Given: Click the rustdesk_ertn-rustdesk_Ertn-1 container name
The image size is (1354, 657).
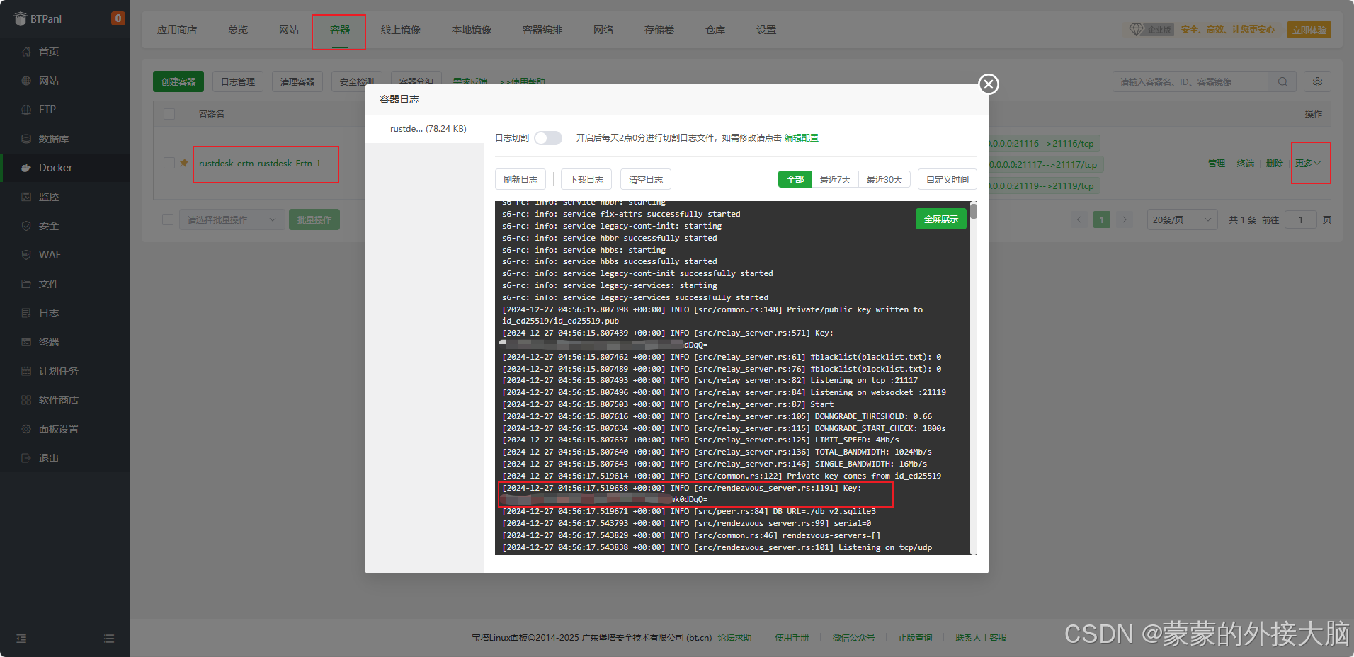Looking at the screenshot, I should tap(260, 164).
